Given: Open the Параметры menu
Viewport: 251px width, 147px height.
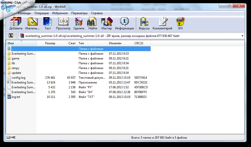Looking at the screenshot, I should point(79,13).
